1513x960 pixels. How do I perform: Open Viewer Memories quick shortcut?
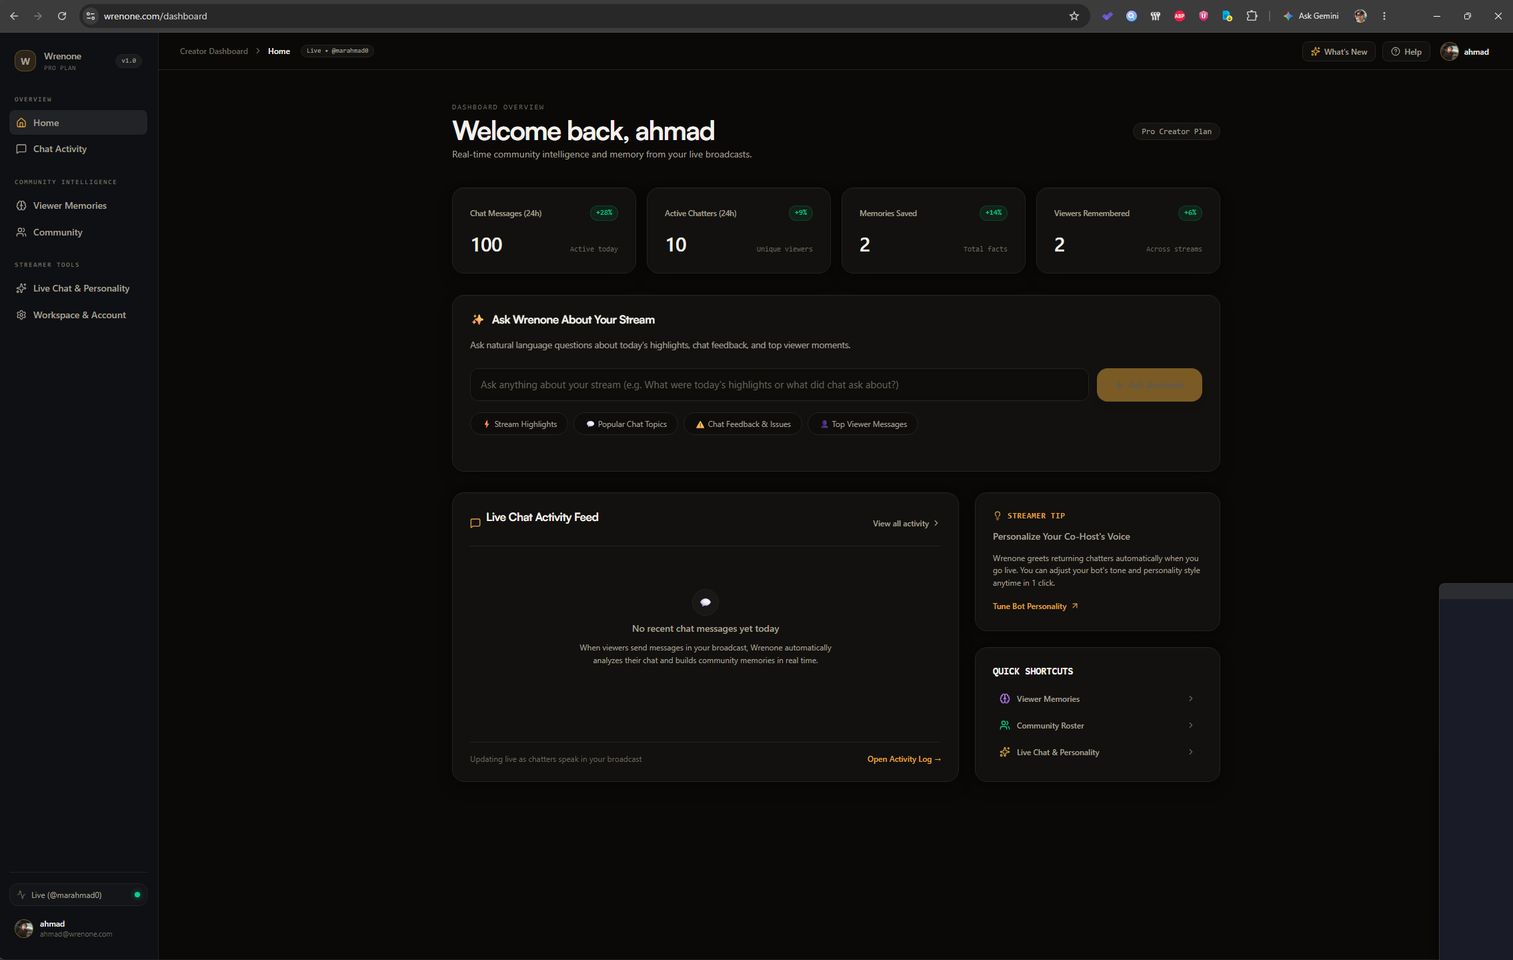[x=1097, y=699]
